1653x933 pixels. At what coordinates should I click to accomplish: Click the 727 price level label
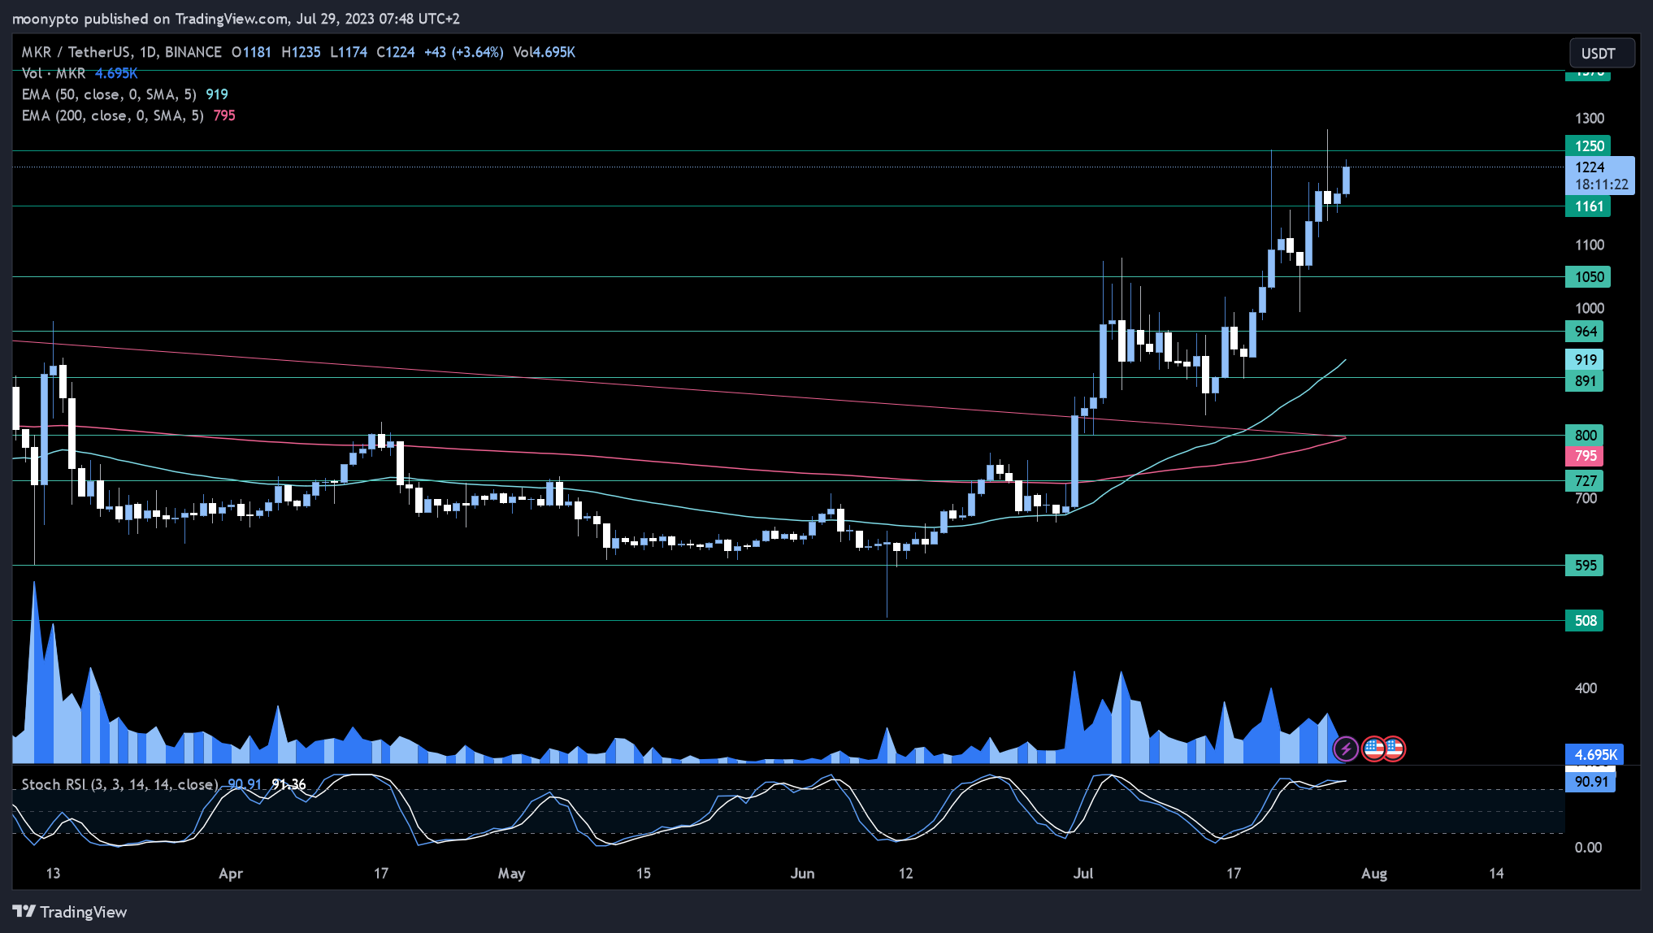1585,481
